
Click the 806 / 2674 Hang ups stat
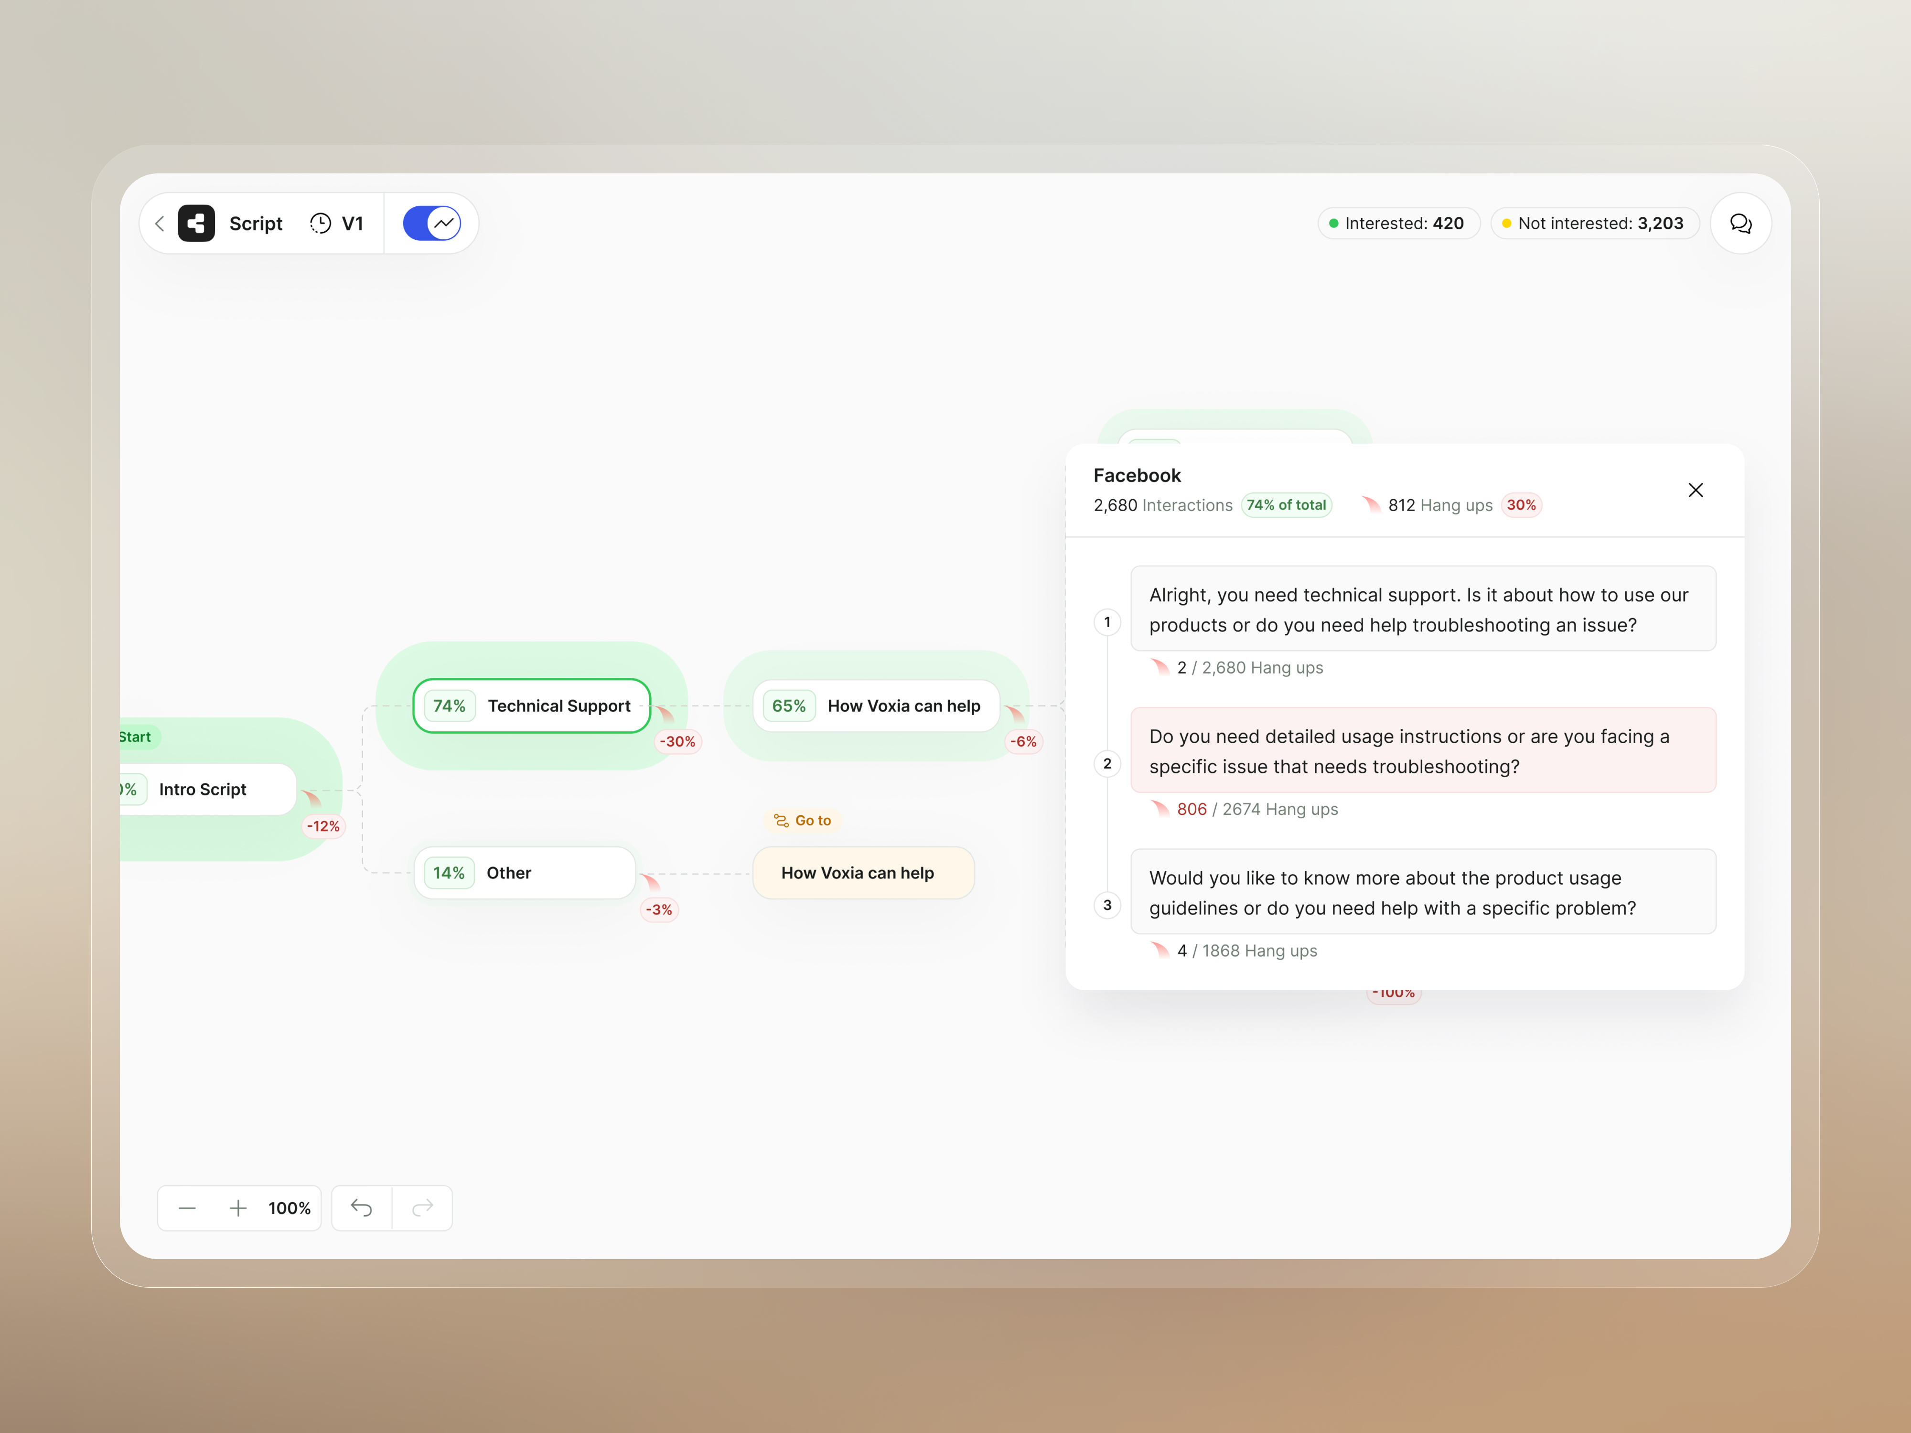(1256, 809)
